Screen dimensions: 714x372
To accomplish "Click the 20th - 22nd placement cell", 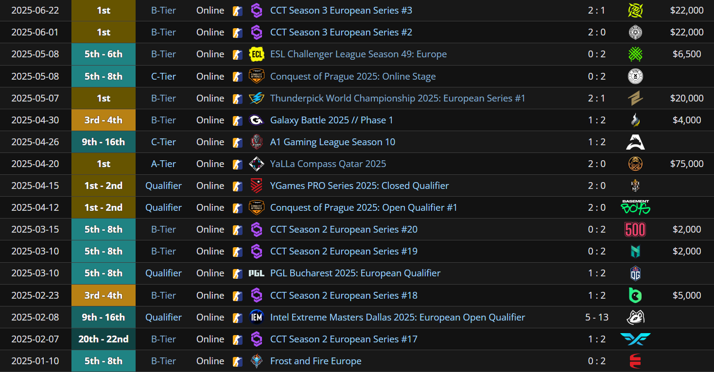I will tap(104, 339).
